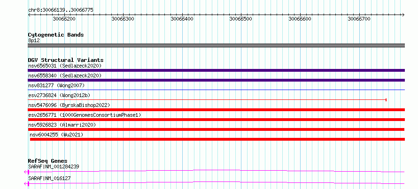Open variant nsv5926823 (Almarri2020) label
The image size is (418, 189).
pyautogui.click(x=62, y=125)
